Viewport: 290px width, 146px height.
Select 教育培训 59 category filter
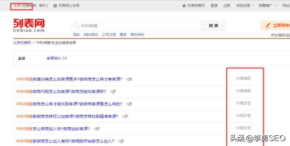(57, 58)
